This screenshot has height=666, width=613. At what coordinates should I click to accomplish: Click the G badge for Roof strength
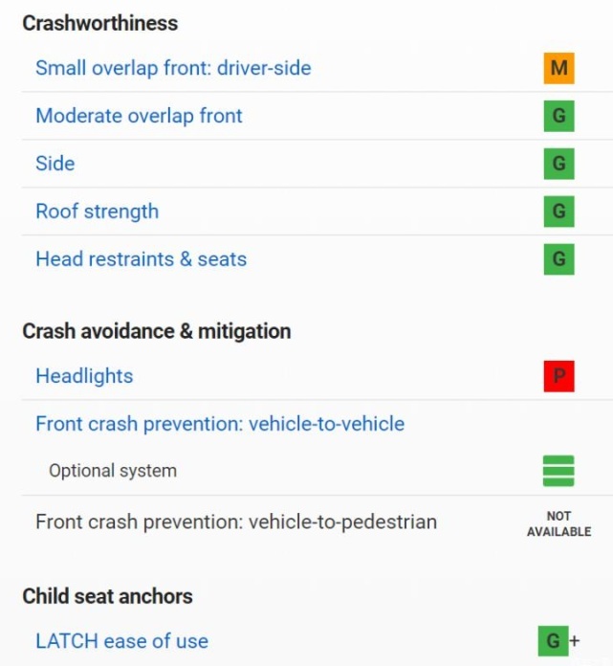(x=558, y=211)
